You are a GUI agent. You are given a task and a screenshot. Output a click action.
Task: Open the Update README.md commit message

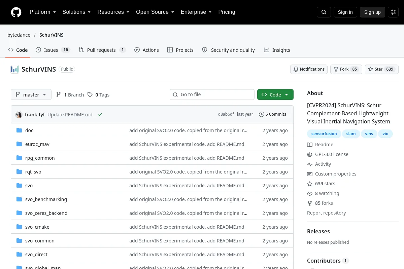(x=70, y=114)
